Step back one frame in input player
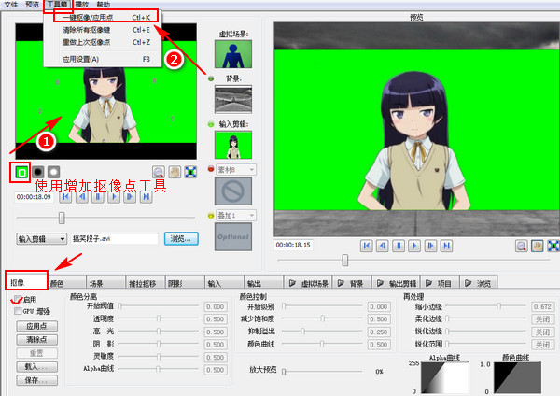Screen dimensions: 560x396 (82, 197)
